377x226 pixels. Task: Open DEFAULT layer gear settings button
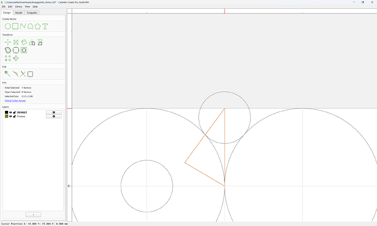54,112
